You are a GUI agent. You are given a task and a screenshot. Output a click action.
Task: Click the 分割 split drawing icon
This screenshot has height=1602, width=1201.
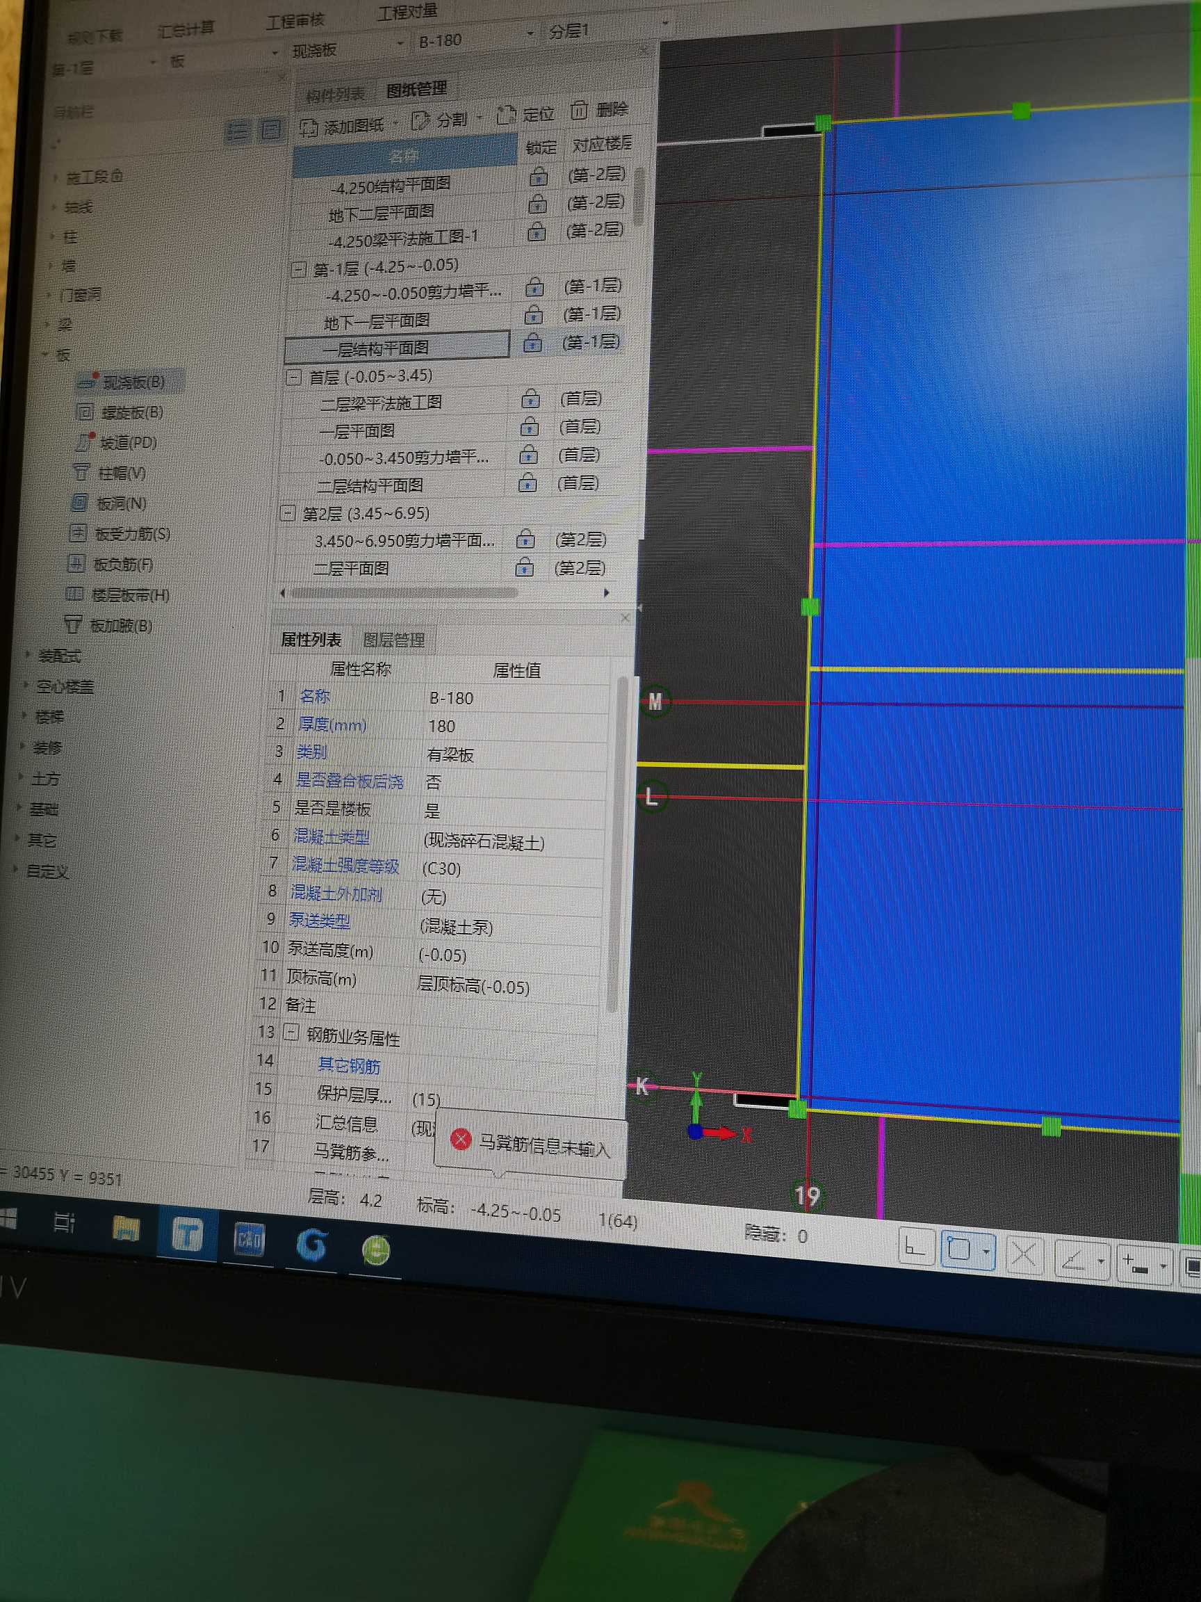coord(420,121)
